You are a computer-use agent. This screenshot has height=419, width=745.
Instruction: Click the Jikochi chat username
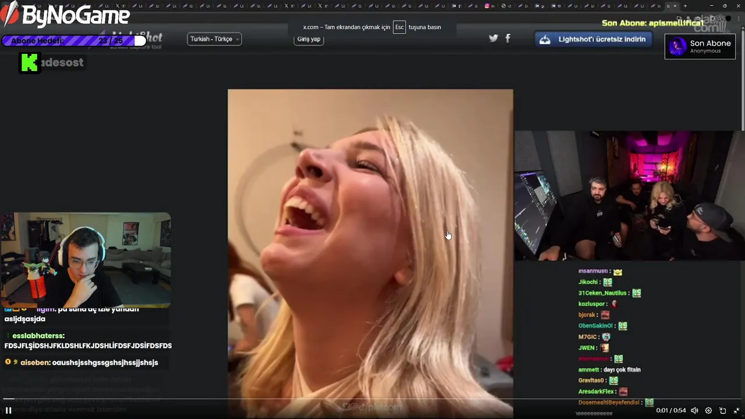(x=588, y=282)
